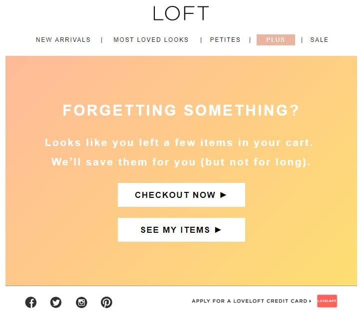This screenshot has height=313, width=363.
Task: Open the Facebook social icon
Action: (x=31, y=302)
